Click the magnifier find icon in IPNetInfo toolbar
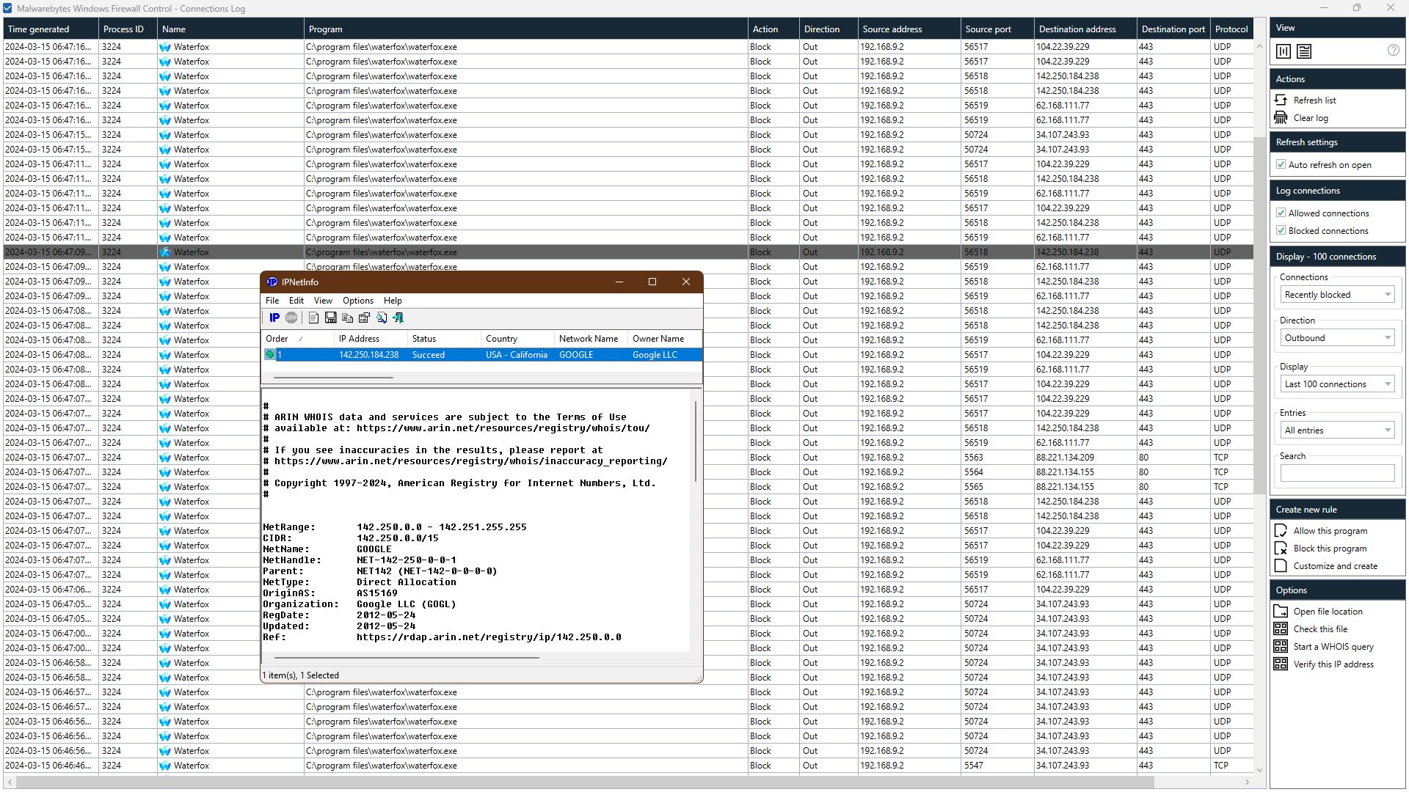The width and height of the screenshot is (1409, 792). (x=382, y=318)
